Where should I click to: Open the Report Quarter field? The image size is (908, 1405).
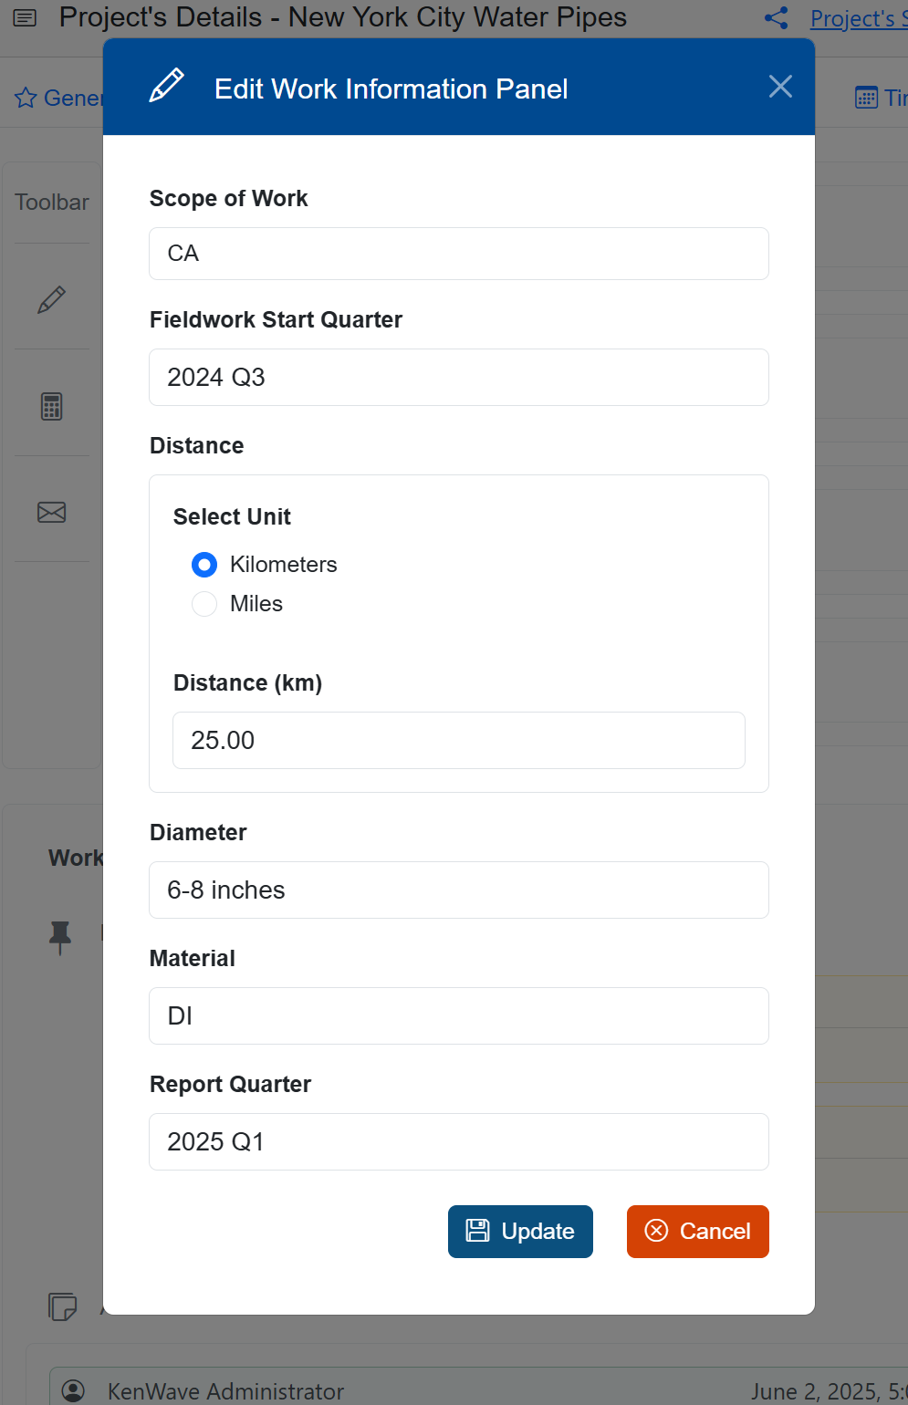coord(458,1141)
